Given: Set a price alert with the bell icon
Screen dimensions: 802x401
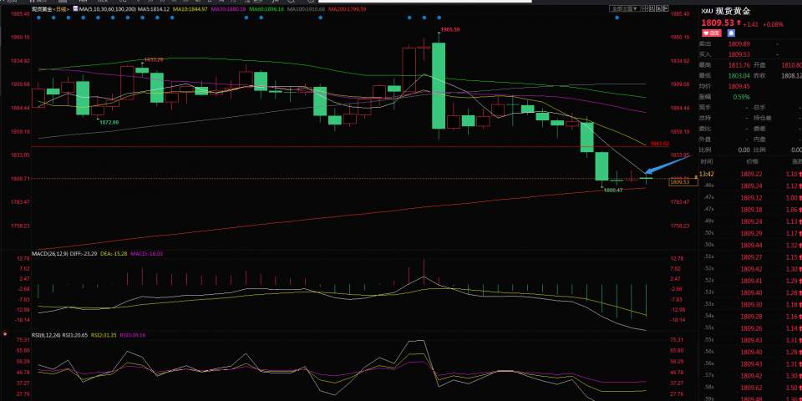Looking at the screenshot, I should 731,33.
